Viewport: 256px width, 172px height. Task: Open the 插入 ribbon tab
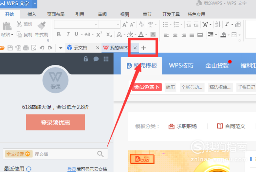[32, 14]
